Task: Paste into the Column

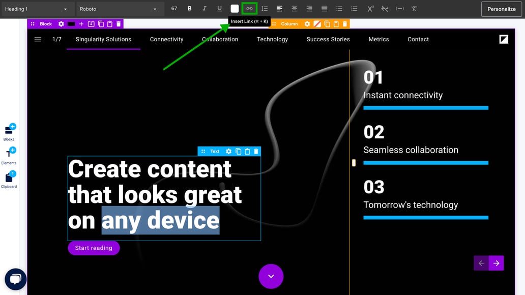Action: [x=336, y=24]
